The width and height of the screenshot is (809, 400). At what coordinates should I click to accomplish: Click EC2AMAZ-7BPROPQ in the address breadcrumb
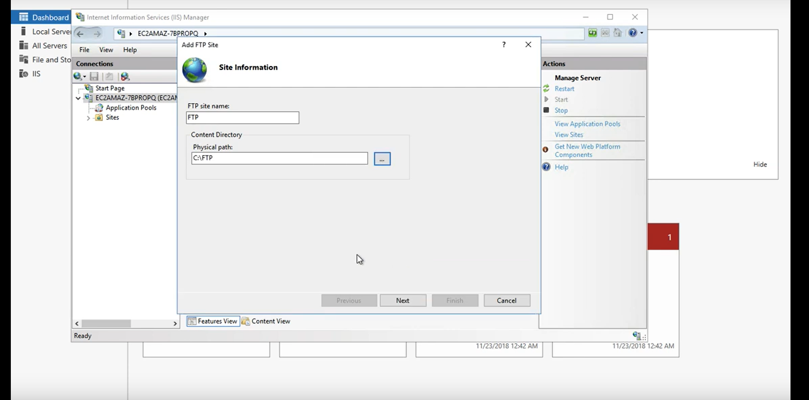pyautogui.click(x=168, y=33)
